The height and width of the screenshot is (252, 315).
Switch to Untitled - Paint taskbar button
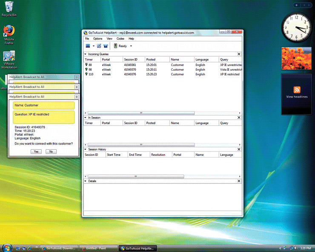[98, 249]
